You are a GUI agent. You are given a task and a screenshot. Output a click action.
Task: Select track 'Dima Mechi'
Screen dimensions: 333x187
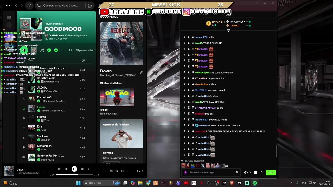click(56, 148)
